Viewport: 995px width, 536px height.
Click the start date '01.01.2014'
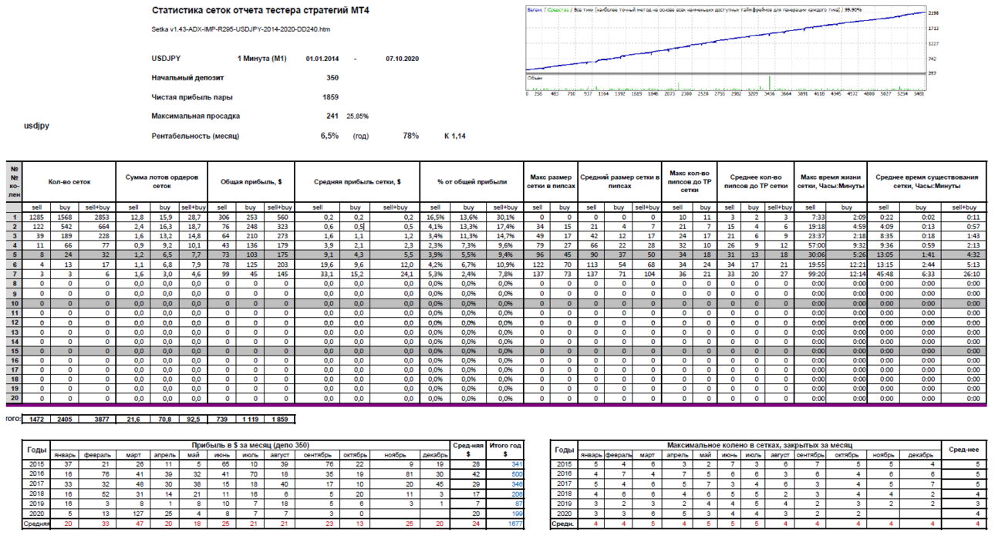(x=322, y=58)
